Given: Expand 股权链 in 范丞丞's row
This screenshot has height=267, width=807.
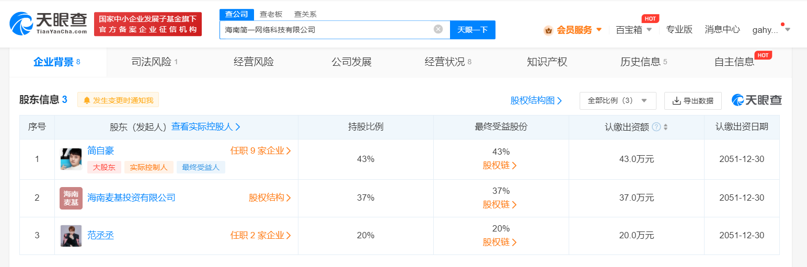Looking at the screenshot, I should pos(500,242).
